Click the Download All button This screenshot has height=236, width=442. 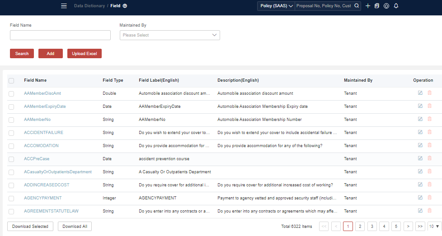point(75,227)
